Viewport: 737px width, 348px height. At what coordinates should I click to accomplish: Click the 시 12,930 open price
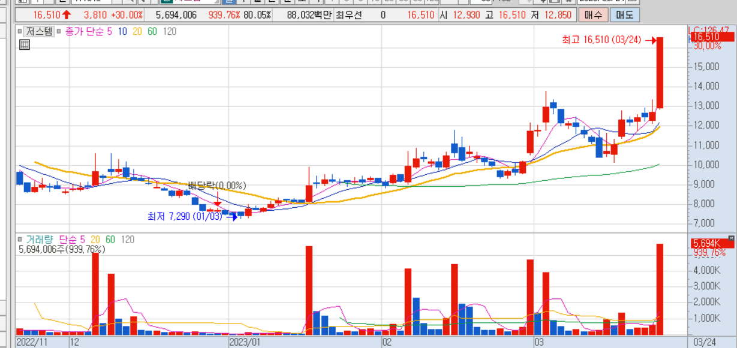tap(461, 14)
